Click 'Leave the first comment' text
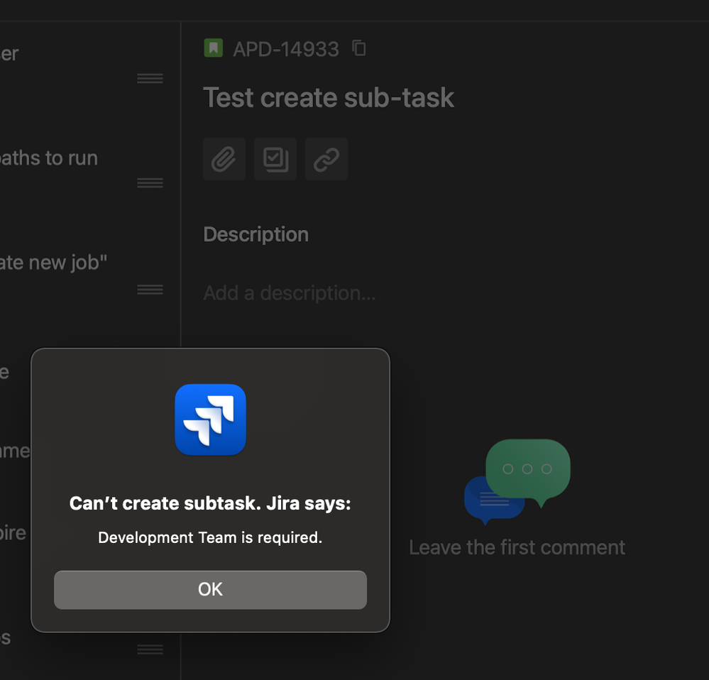The image size is (709, 680). click(x=517, y=547)
